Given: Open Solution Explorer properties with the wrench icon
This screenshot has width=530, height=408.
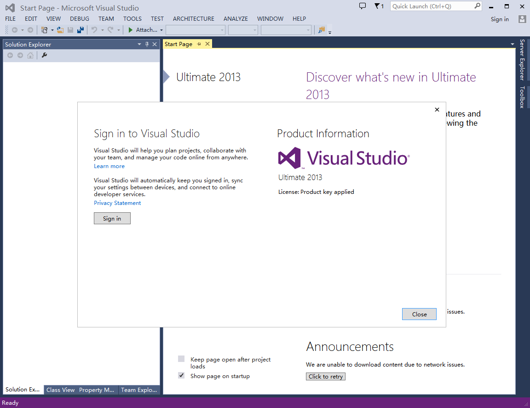Looking at the screenshot, I should [x=44, y=55].
